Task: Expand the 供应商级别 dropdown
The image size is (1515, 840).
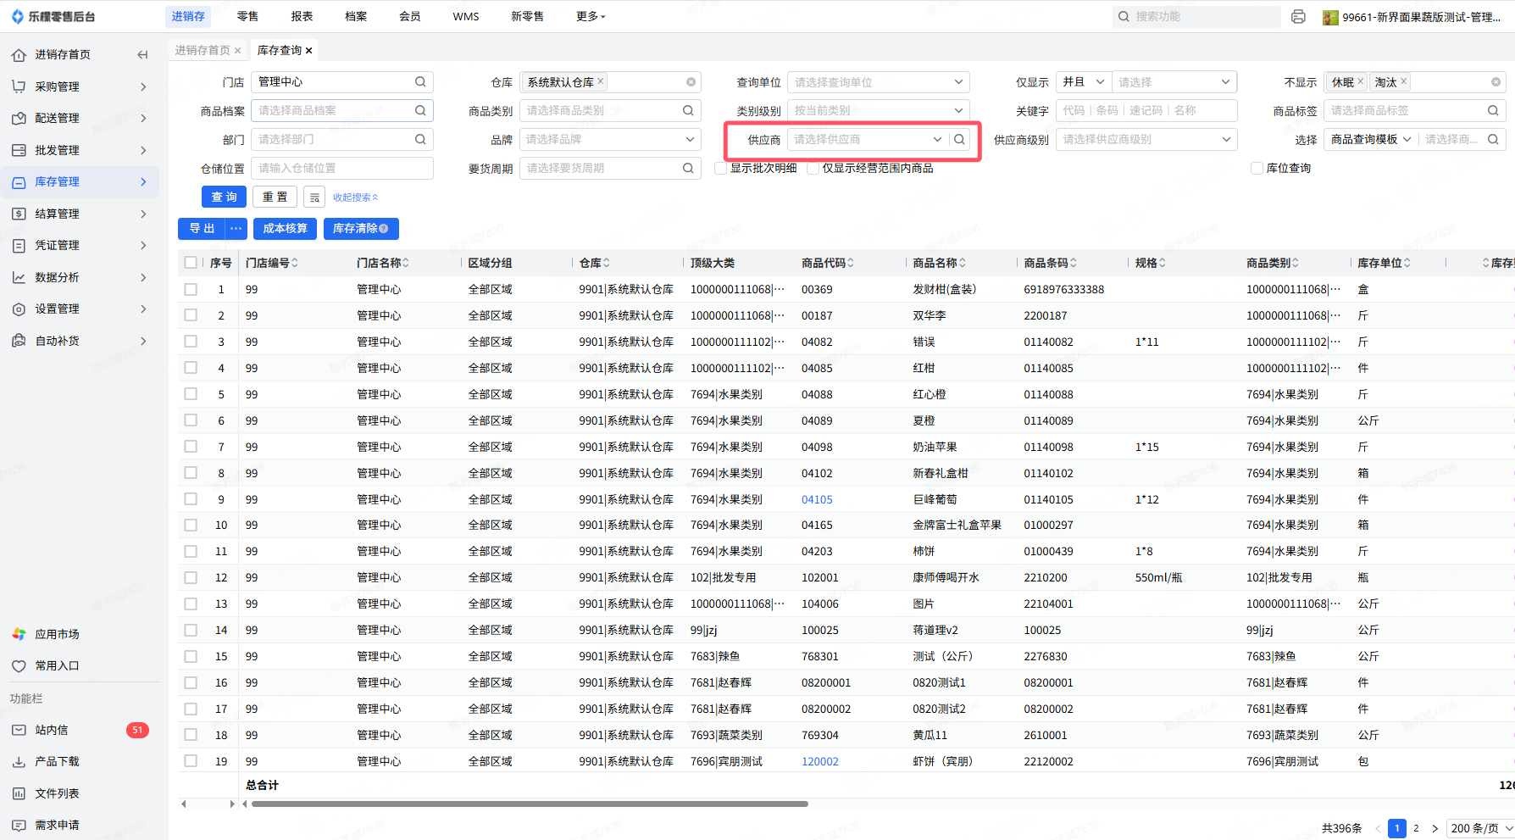Action: (1146, 140)
